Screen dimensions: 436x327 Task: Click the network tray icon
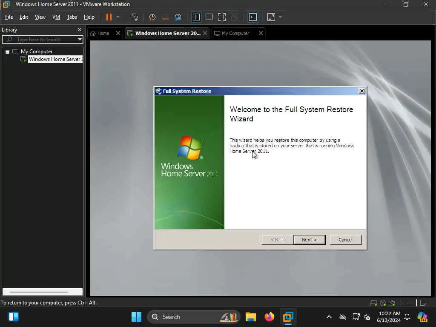click(x=356, y=317)
